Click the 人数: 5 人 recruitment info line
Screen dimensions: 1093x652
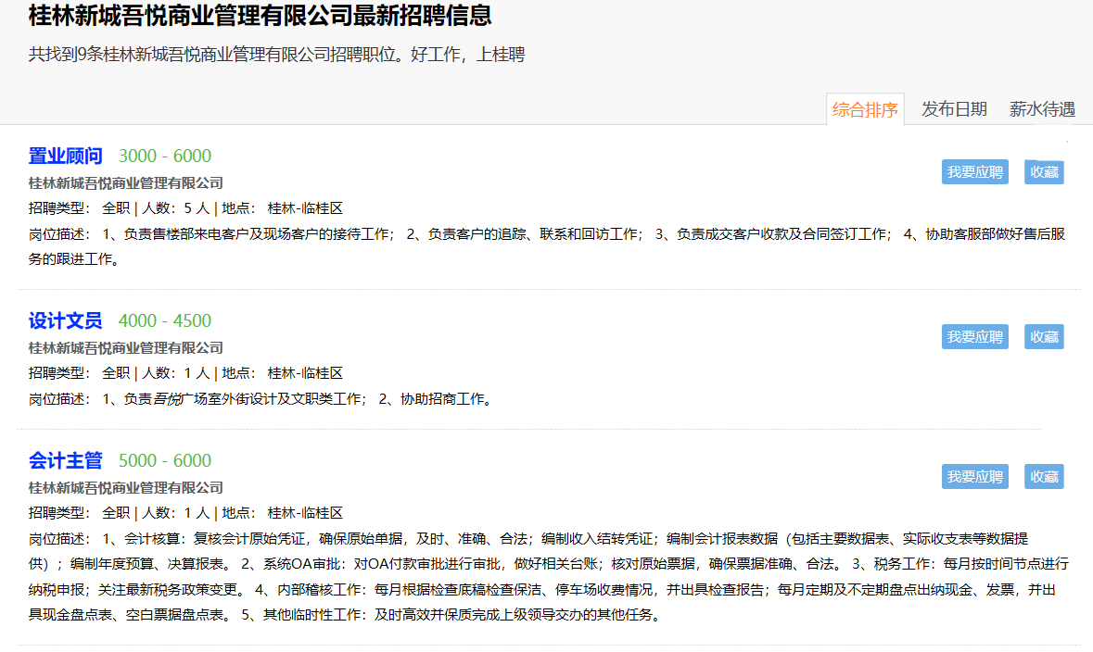coord(185,208)
